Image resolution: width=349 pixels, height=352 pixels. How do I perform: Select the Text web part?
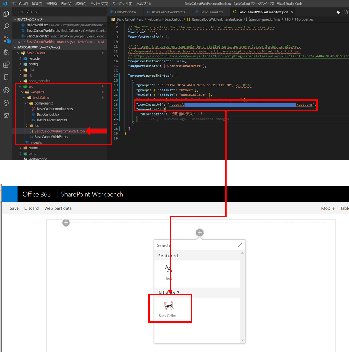point(168,273)
